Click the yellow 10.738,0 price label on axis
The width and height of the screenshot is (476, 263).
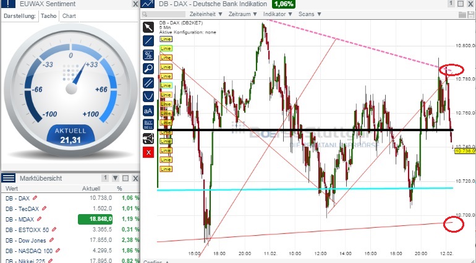pos(465,151)
